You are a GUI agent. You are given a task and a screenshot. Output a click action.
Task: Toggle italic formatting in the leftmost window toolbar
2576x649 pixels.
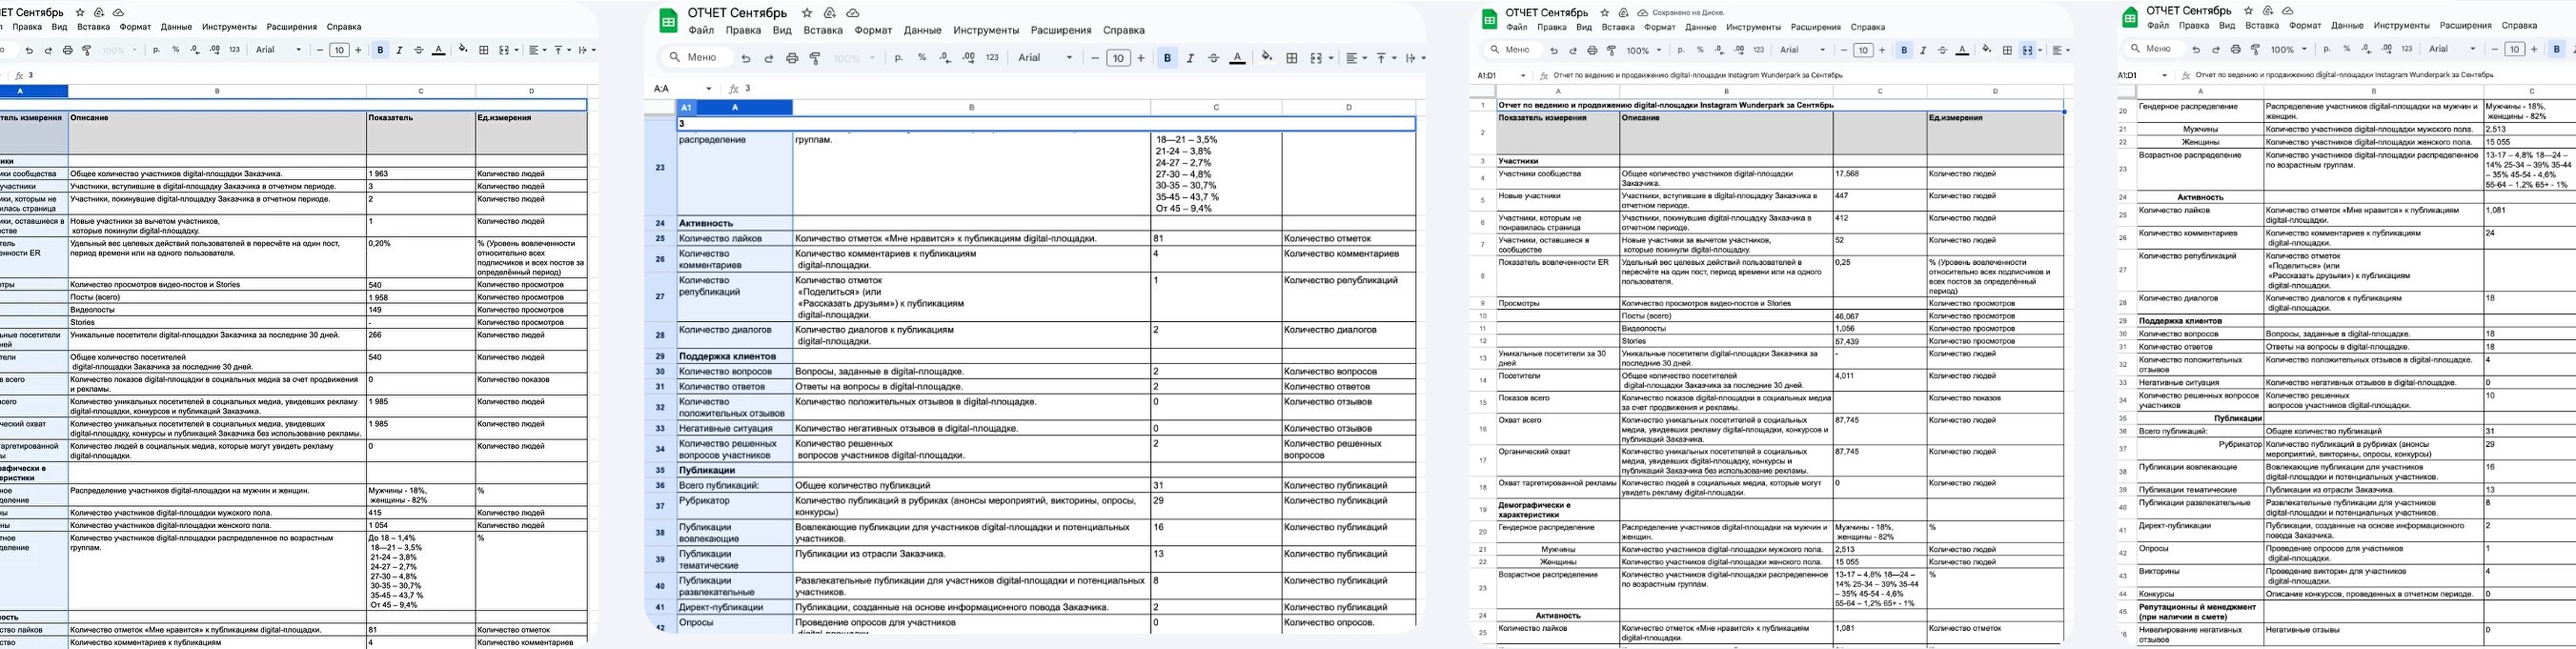click(399, 50)
